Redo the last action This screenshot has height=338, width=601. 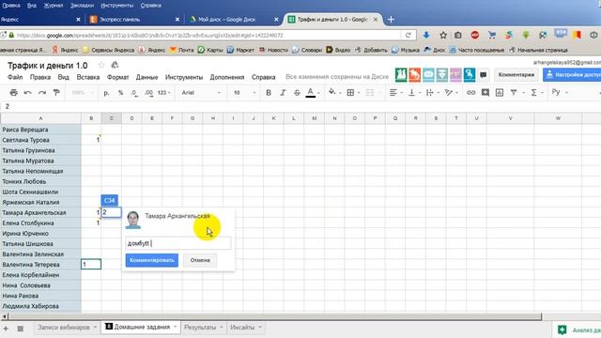pos(42,92)
